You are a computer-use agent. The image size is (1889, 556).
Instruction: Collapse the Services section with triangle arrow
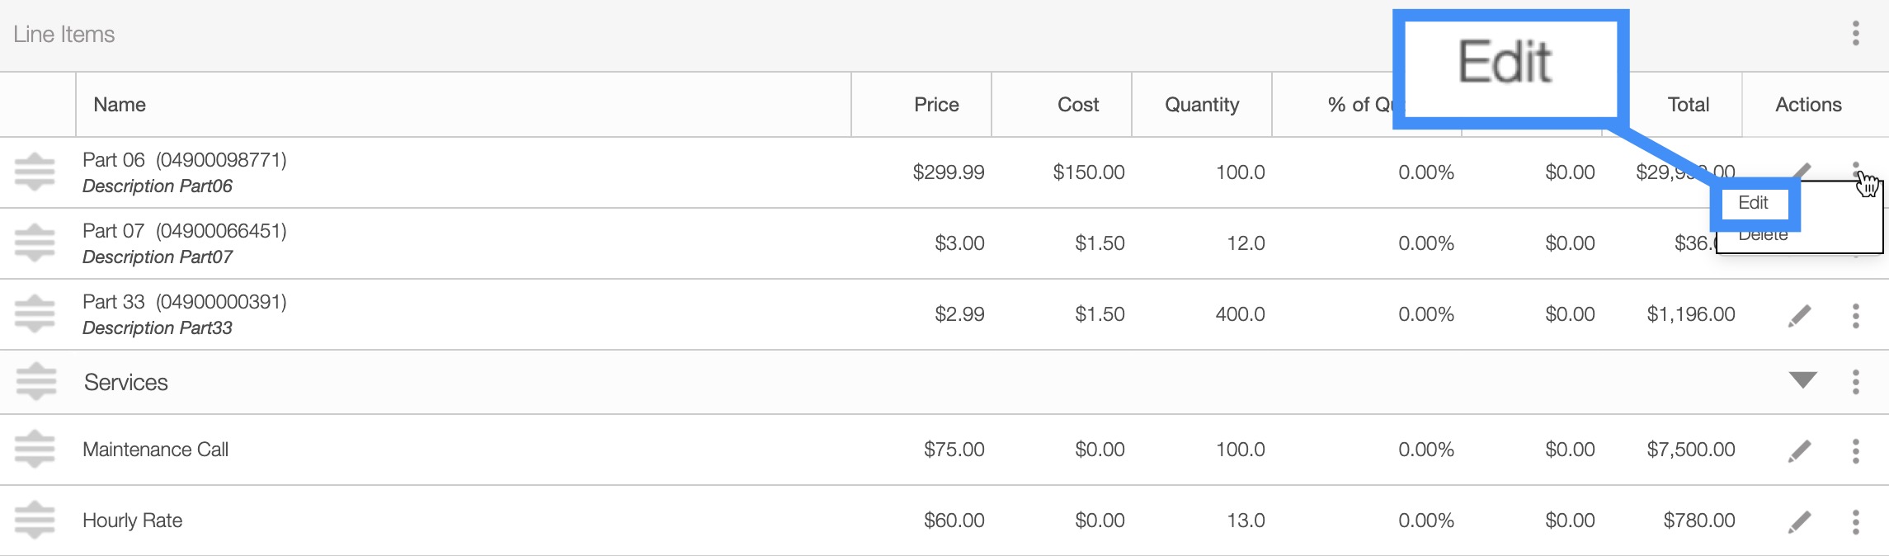click(x=1802, y=380)
